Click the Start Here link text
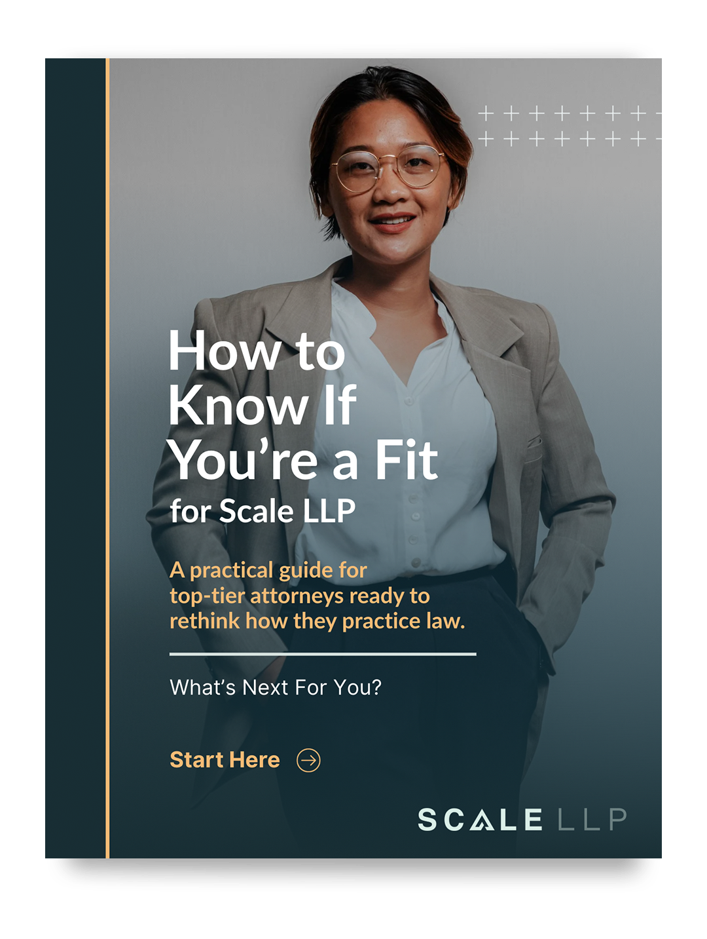Image resolution: width=707 pixels, height=939 pixels. pos(225,759)
